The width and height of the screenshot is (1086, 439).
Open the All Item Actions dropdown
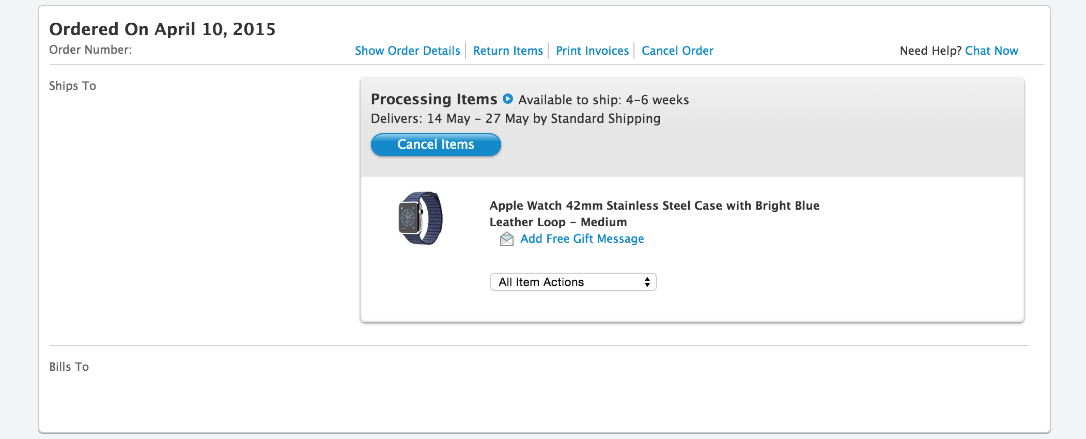(x=573, y=282)
